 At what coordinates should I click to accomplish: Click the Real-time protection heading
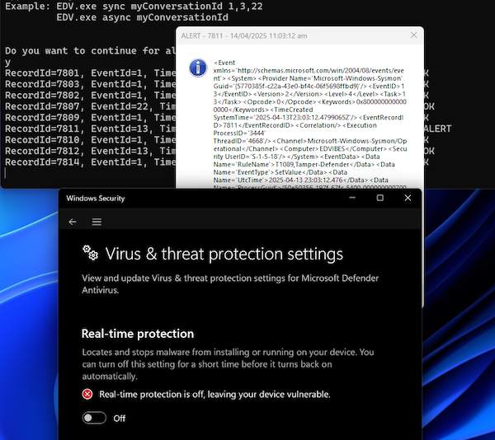138,334
